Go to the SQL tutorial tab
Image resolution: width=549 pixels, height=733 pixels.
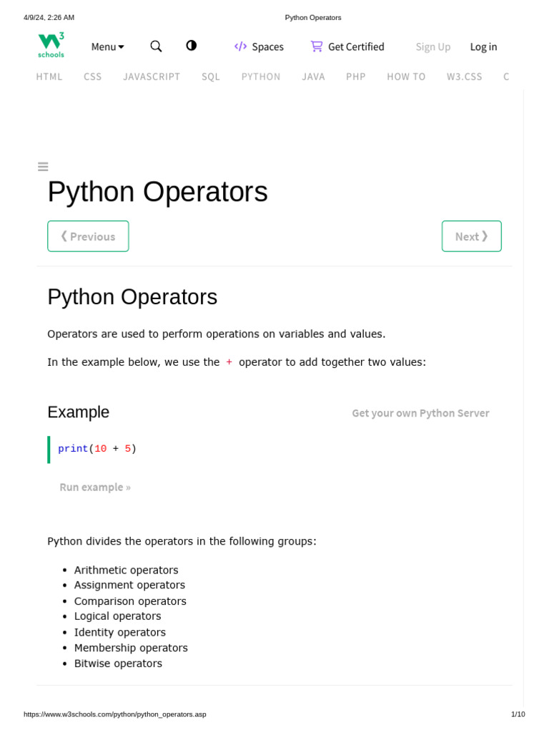[211, 77]
